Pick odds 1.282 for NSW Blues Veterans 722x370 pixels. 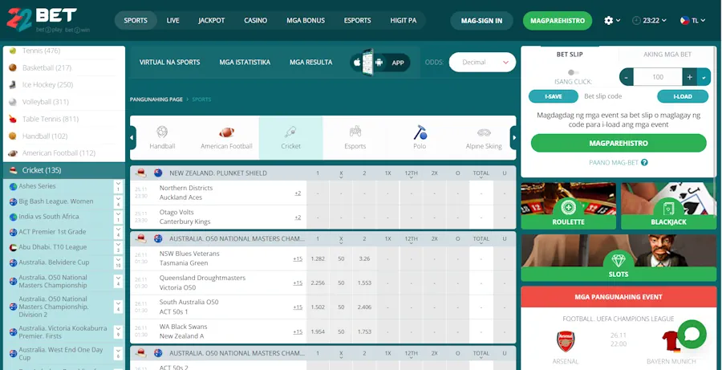click(x=318, y=258)
